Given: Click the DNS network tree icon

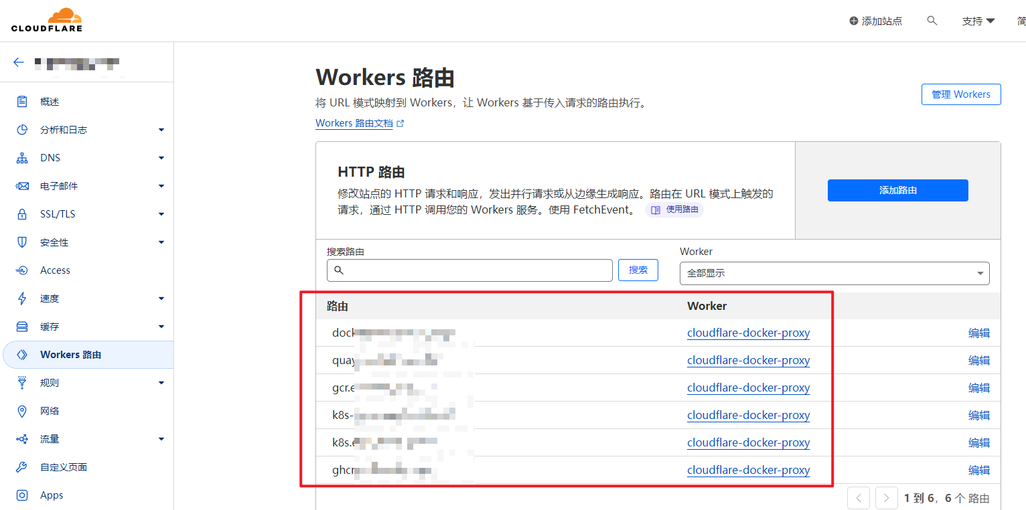Looking at the screenshot, I should [x=22, y=158].
